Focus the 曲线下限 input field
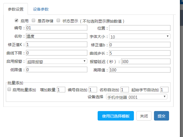The image size is (183, 137). pos(57,53)
